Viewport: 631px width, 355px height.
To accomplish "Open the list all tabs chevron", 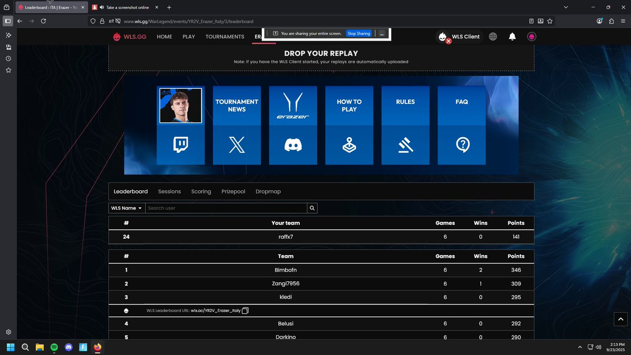I will [x=566, y=7].
